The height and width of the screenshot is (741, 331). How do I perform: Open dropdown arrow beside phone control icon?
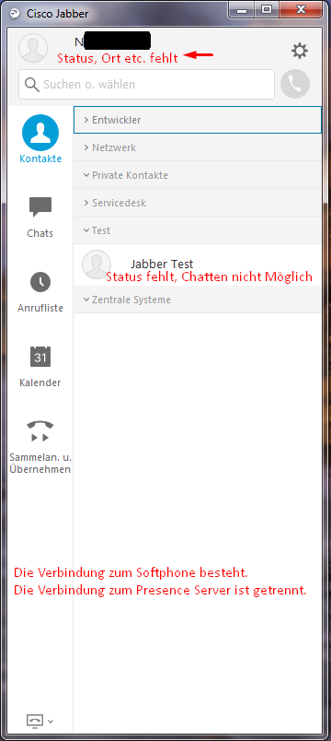pyautogui.click(x=51, y=721)
